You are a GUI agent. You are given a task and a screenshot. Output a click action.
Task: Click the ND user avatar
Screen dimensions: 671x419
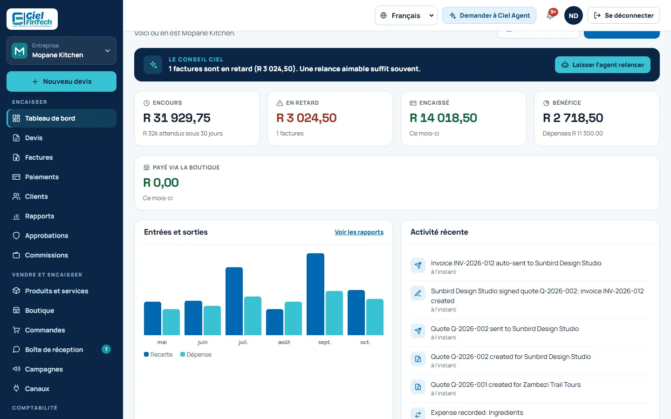pyautogui.click(x=574, y=15)
